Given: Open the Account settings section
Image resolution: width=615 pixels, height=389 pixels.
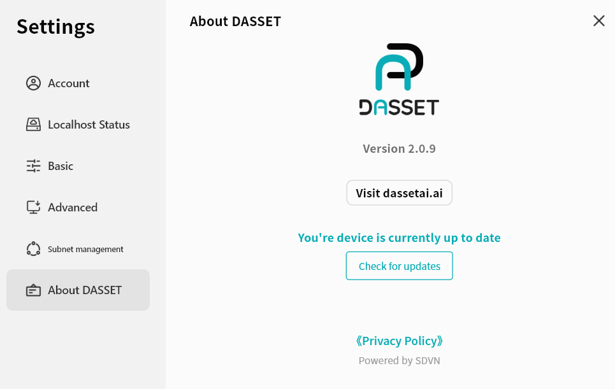Looking at the screenshot, I should tap(69, 83).
